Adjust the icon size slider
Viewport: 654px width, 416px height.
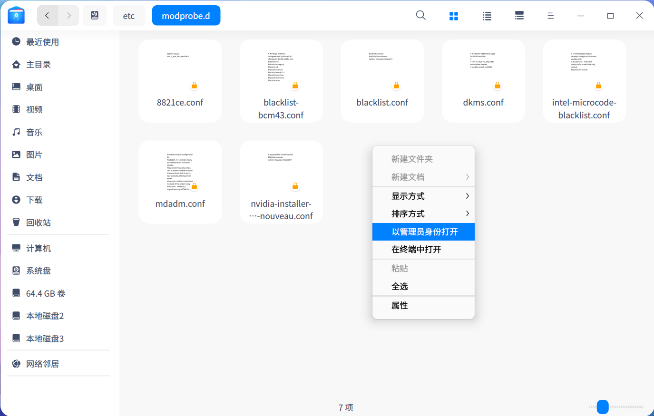tap(603, 407)
